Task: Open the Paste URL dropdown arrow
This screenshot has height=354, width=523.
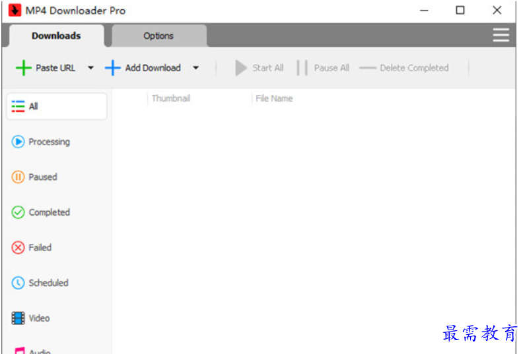Action: pyautogui.click(x=90, y=68)
